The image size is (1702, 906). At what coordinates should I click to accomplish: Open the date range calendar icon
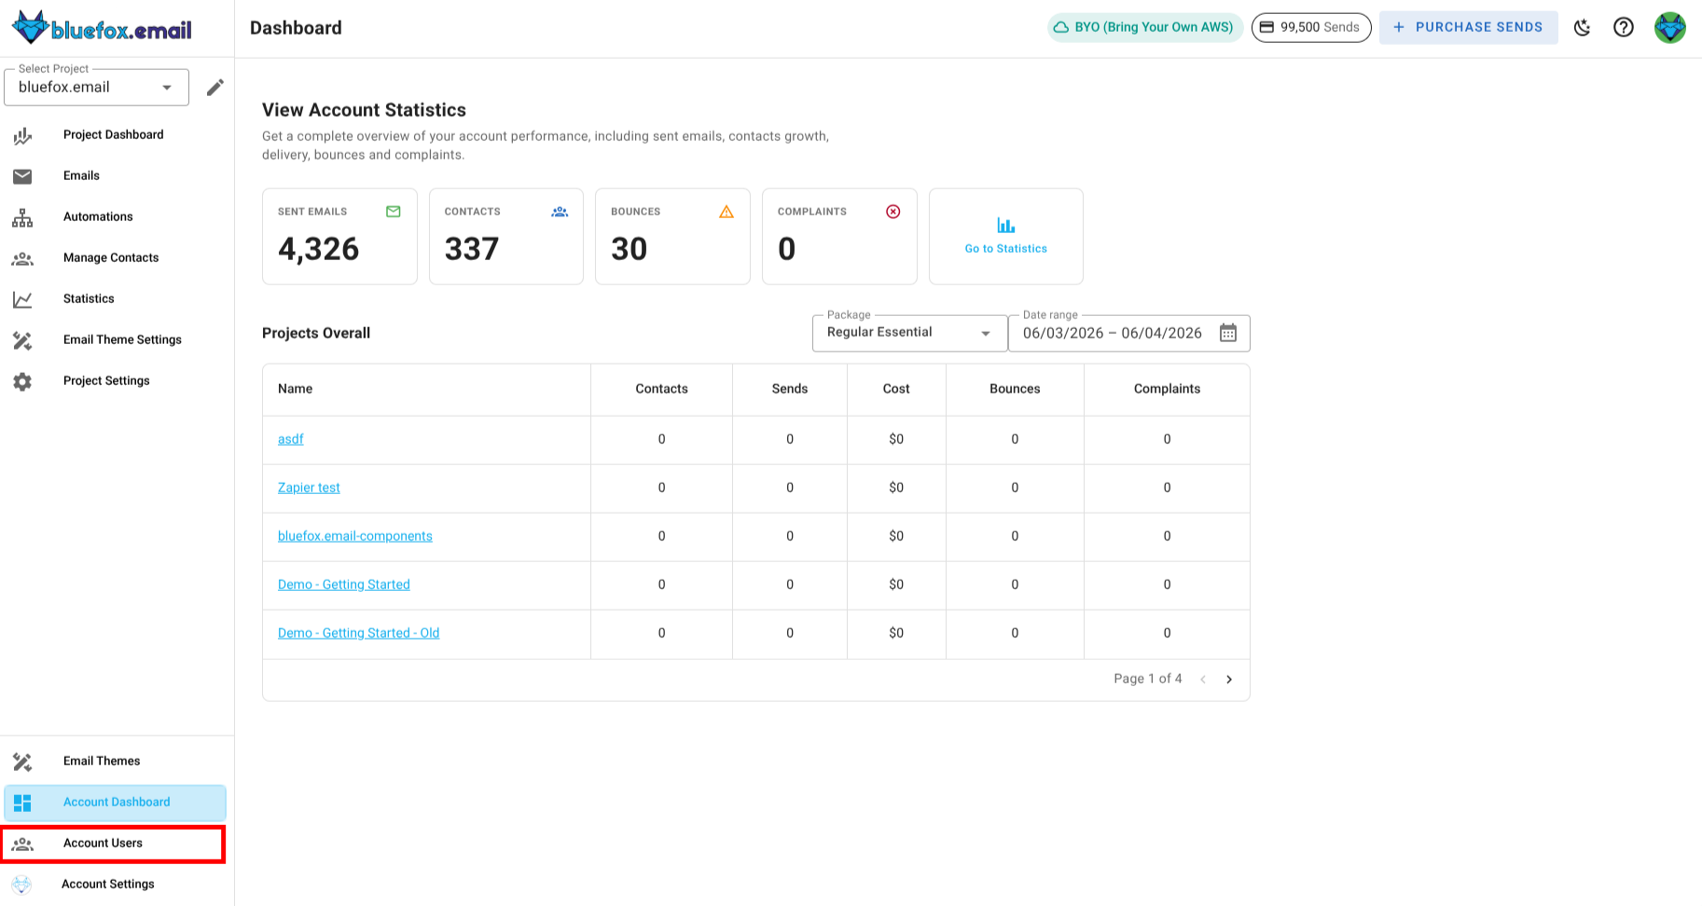(1228, 333)
